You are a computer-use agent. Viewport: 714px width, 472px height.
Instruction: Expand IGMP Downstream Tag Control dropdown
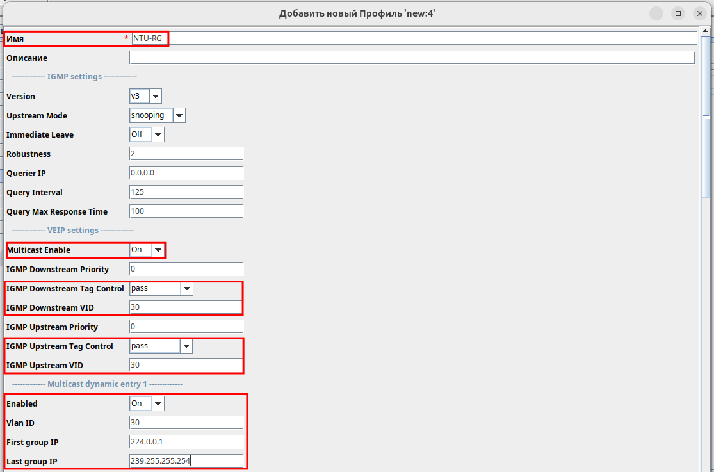[161, 288]
